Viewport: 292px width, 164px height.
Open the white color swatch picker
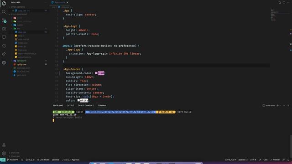(78, 100)
